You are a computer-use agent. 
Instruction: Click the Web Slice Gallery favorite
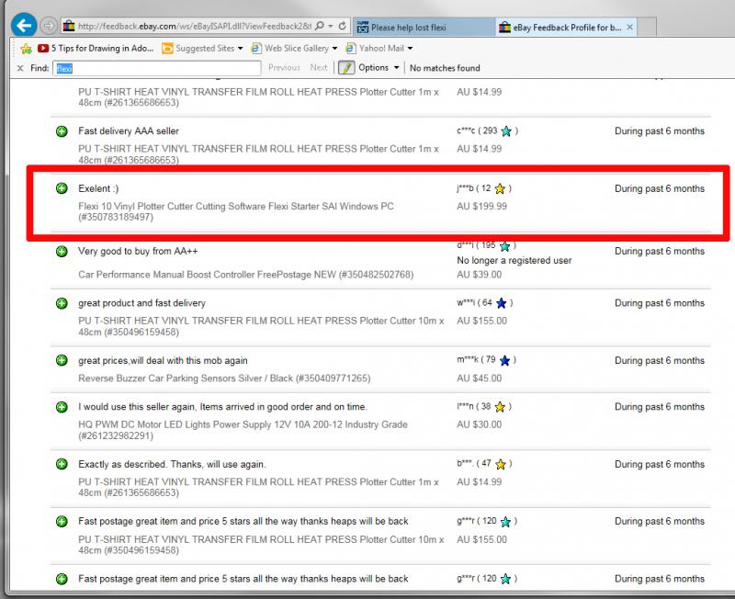[289, 49]
